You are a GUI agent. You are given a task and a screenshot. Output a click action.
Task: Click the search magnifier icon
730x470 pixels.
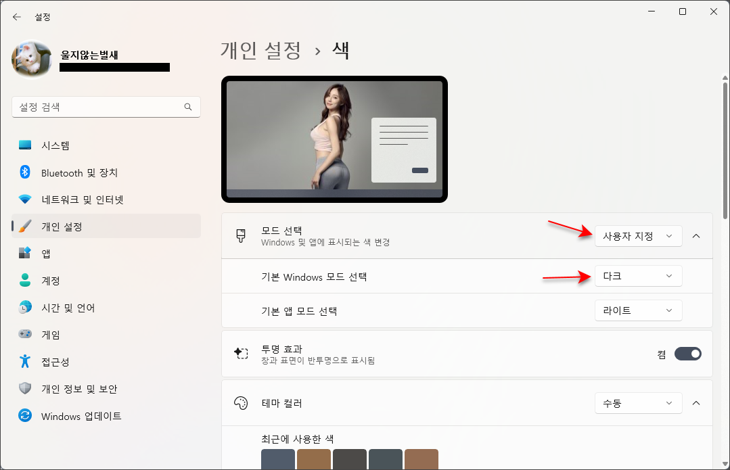[188, 107]
